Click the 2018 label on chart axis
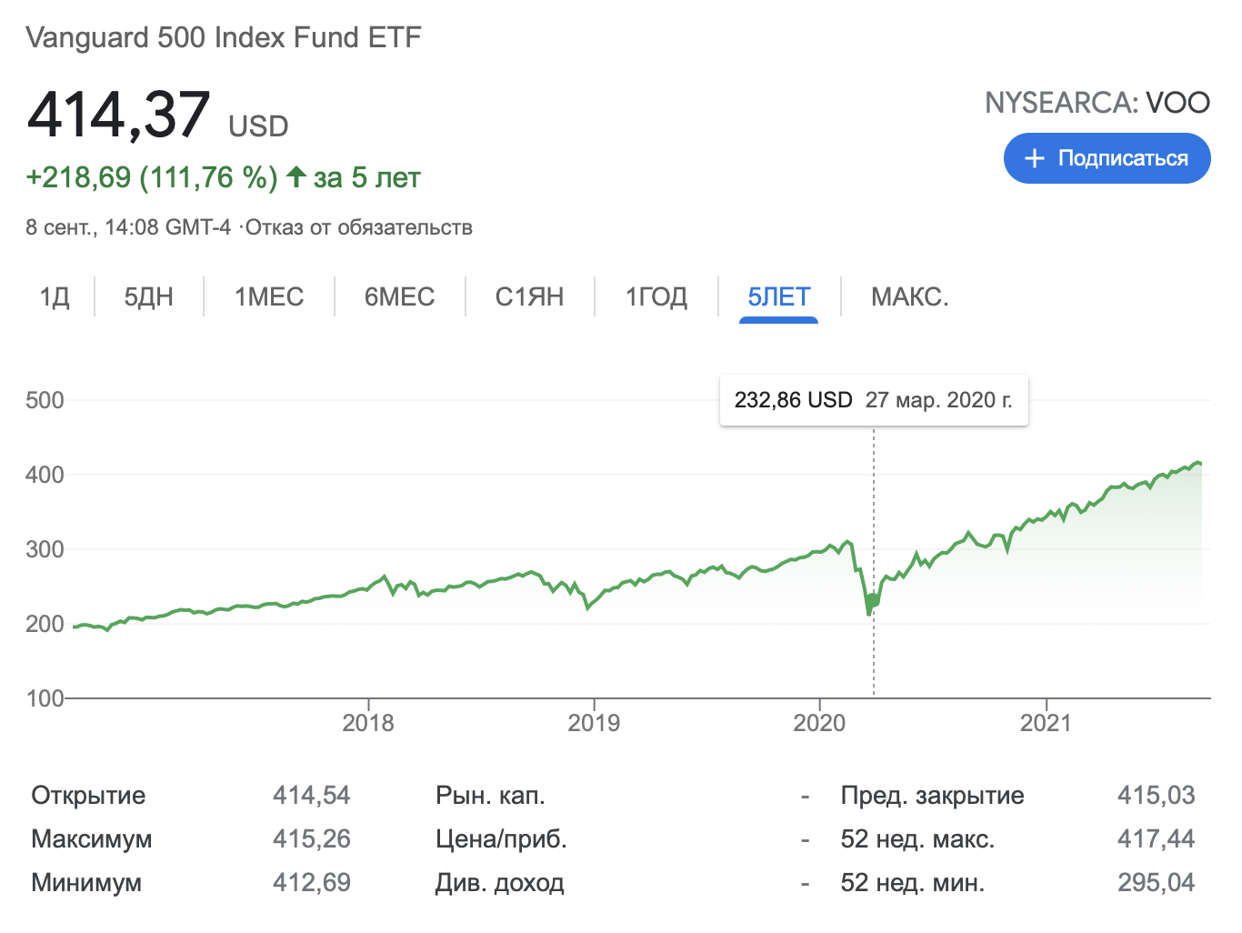1242x933 pixels. coord(368,723)
